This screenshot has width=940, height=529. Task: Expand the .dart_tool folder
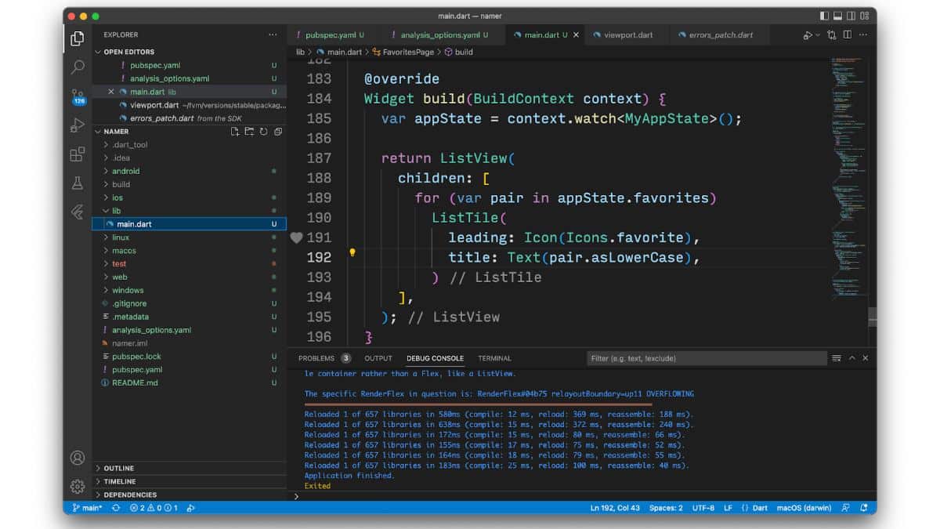[129, 145]
